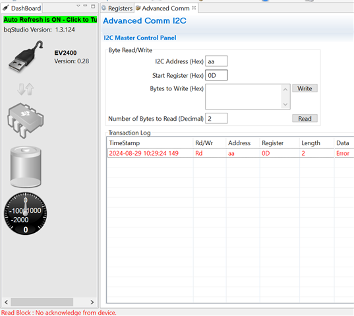This screenshot has height=316, width=354.
Task: Click the DashBoard horizontal scrollbar thumb
Action: coord(42,302)
